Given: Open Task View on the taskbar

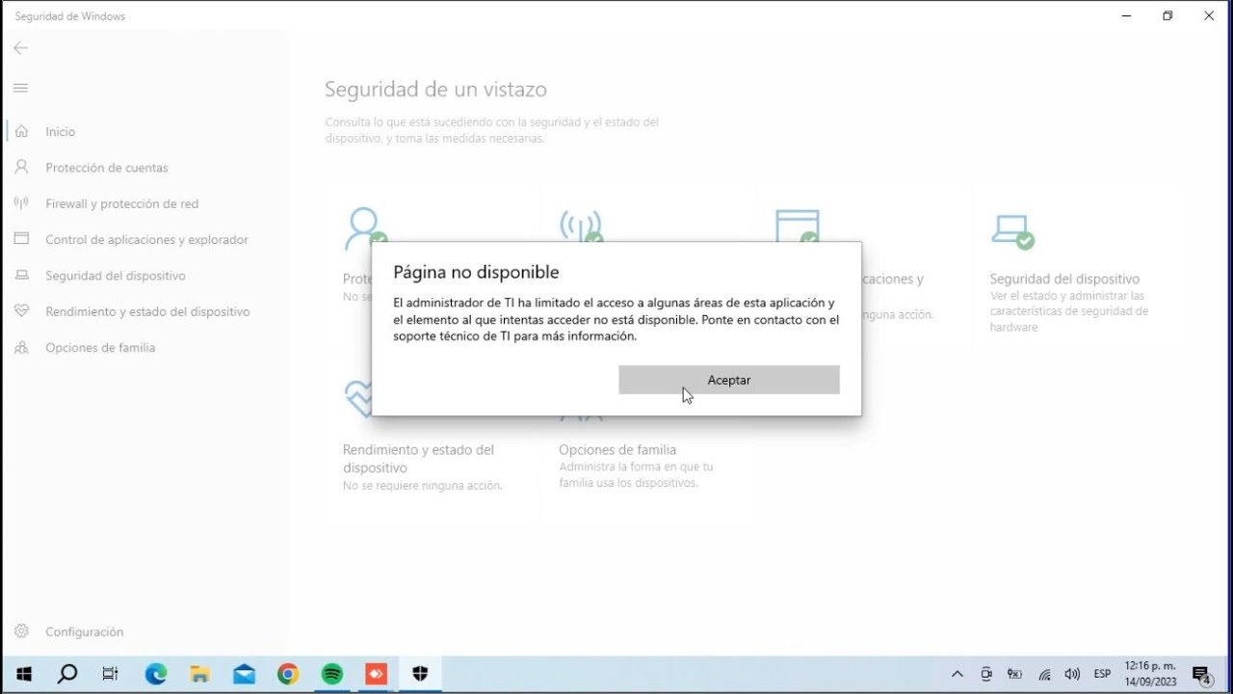Looking at the screenshot, I should tap(111, 674).
